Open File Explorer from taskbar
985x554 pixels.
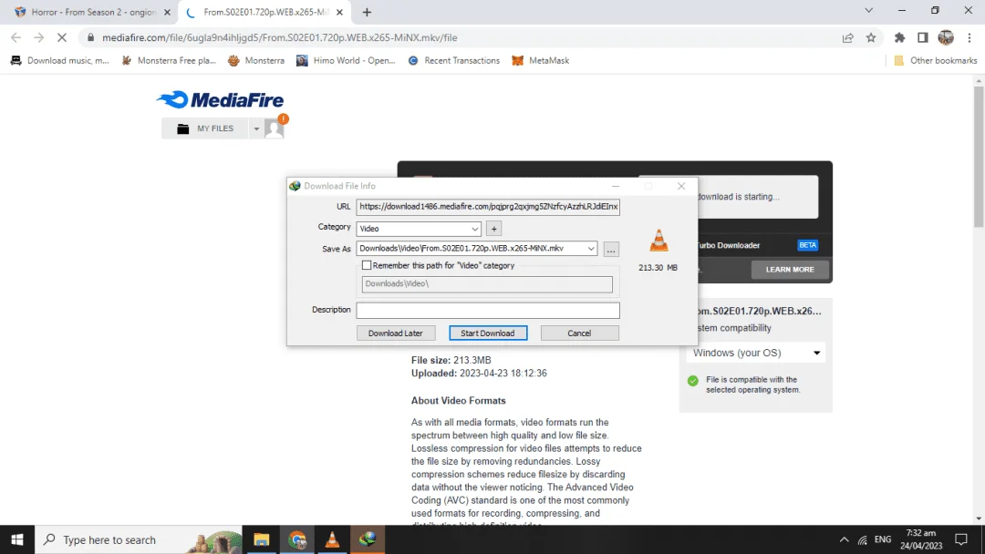point(262,539)
